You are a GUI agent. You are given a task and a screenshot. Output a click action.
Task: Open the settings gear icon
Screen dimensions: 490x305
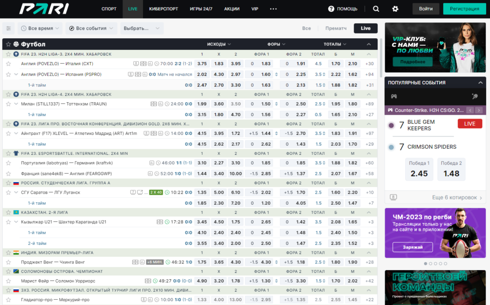[395, 9]
